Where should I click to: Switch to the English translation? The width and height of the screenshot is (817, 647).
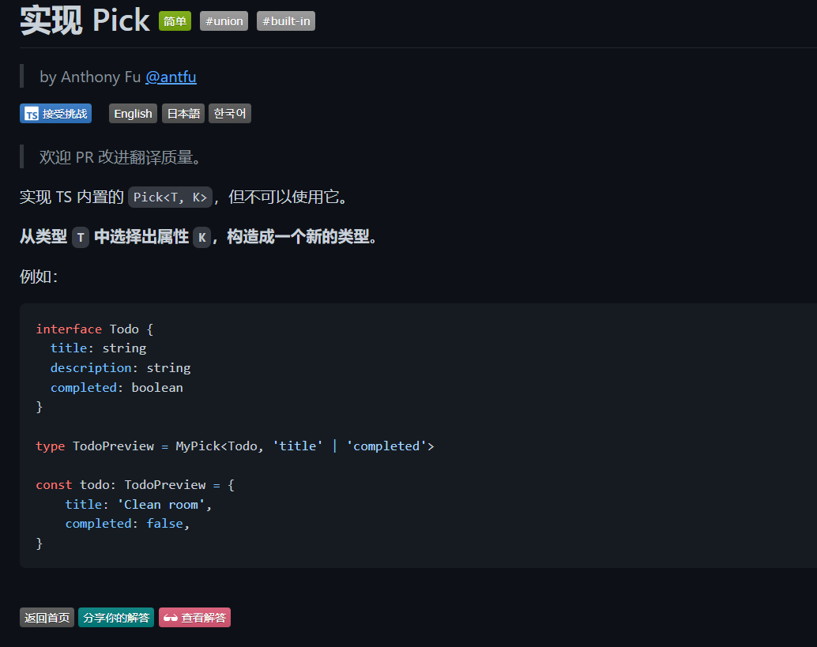tap(133, 114)
